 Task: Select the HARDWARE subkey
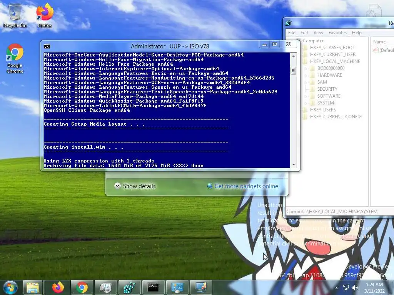(x=329, y=75)
